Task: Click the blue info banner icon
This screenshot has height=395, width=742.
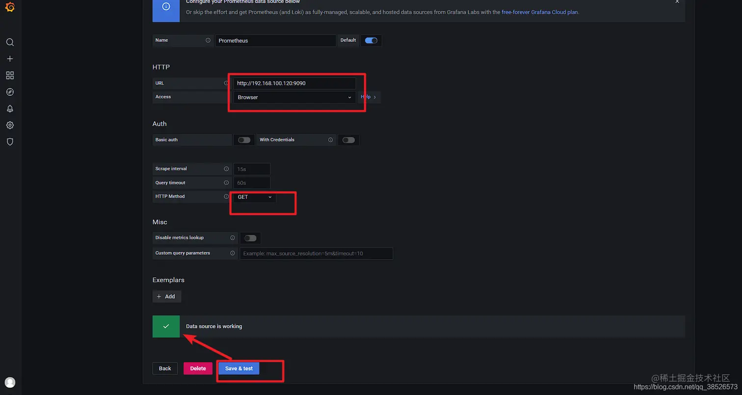Action: pyautogui.click(x=166, y=7)
